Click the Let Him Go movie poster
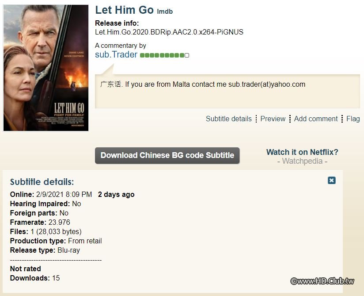This screenshot has height=296, width=364. 46,68
